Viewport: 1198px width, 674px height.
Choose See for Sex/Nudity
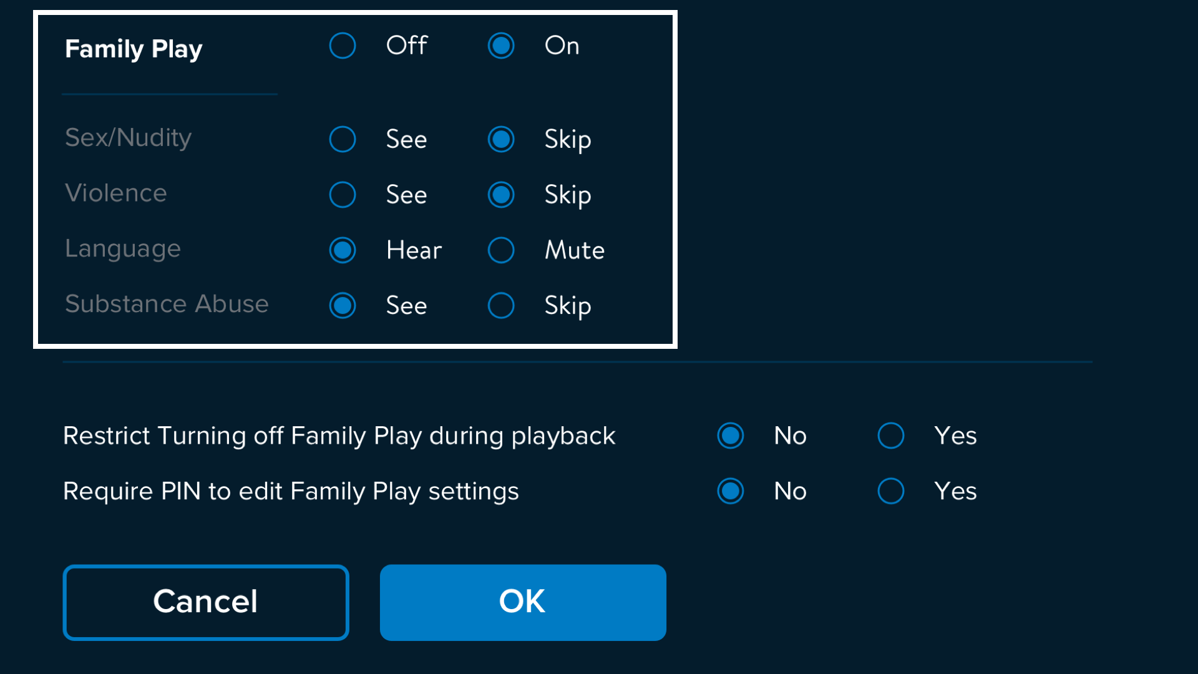click(x=343, y=139)
